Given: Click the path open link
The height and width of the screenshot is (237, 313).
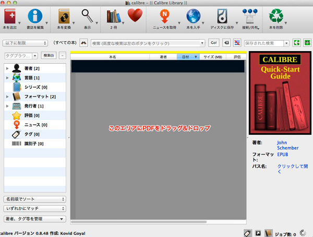Looking at the screenshot, I should click(x=293, y=169).
